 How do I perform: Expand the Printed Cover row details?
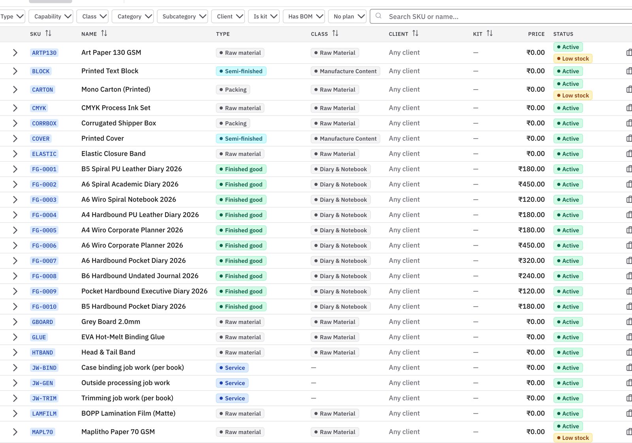tap(15, 139)
